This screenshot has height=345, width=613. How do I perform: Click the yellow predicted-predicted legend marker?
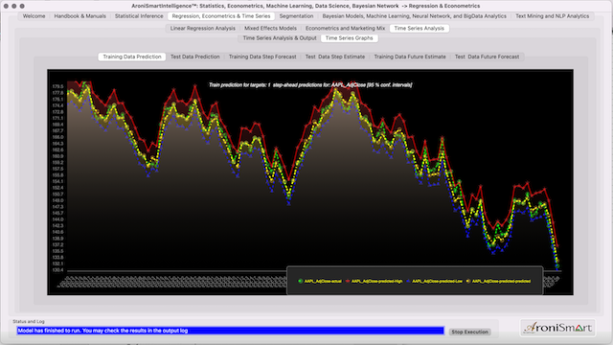pos(468,281)
